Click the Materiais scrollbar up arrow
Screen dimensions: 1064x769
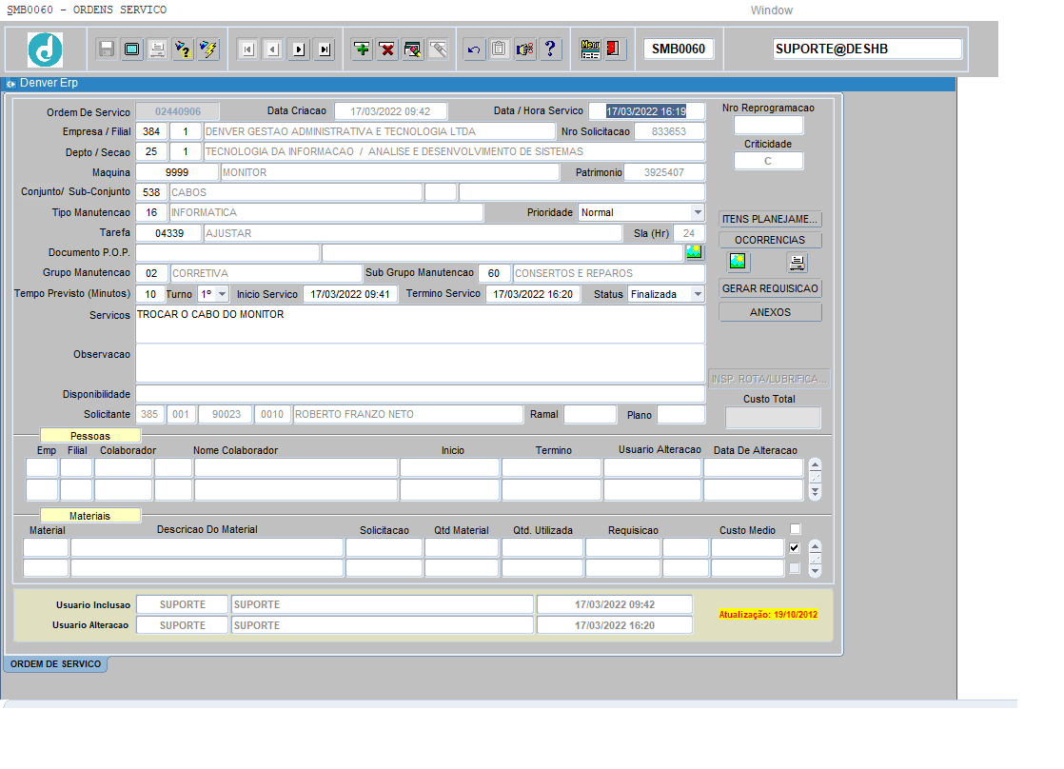[815, 545]
